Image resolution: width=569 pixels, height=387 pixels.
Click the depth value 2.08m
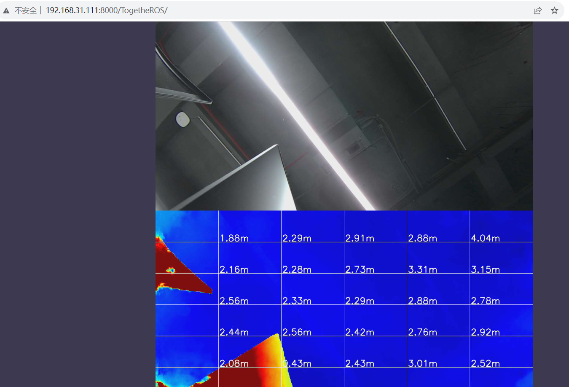tap(234, 363)
